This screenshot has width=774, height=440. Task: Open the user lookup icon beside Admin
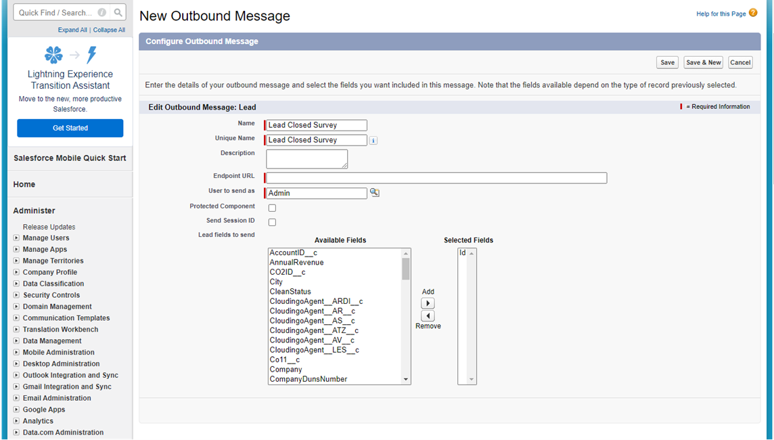(x=375, y=193)
